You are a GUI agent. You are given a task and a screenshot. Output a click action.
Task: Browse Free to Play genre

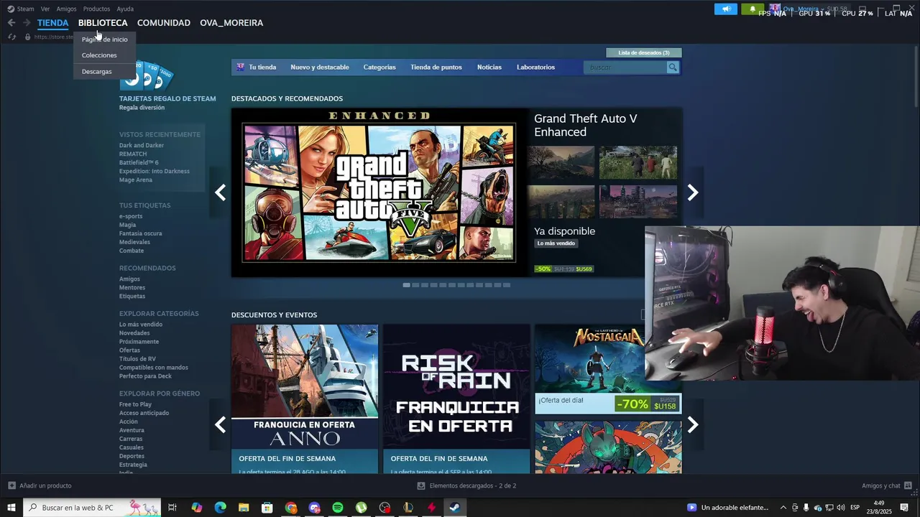click(135, 404)
